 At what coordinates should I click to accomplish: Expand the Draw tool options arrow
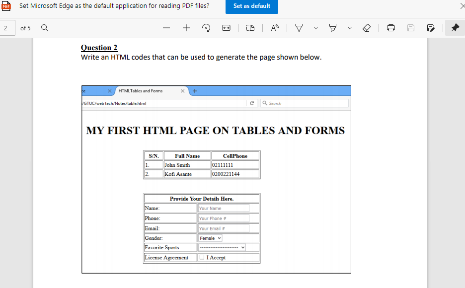point(316,28)
